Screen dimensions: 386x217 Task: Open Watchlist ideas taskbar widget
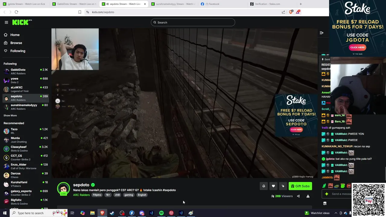click(317, 213)
